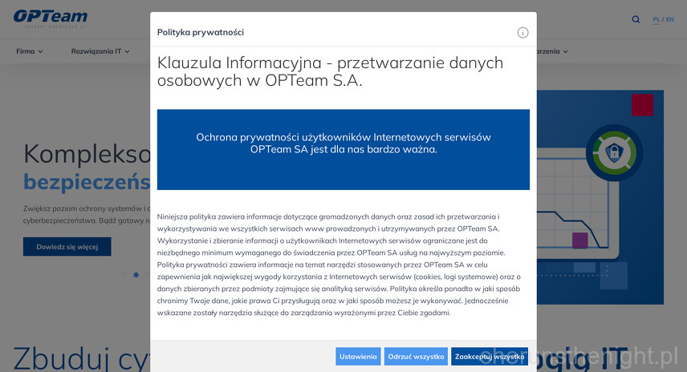Switch language to PL
687x372 pixels.
click(x=657, y=19)
